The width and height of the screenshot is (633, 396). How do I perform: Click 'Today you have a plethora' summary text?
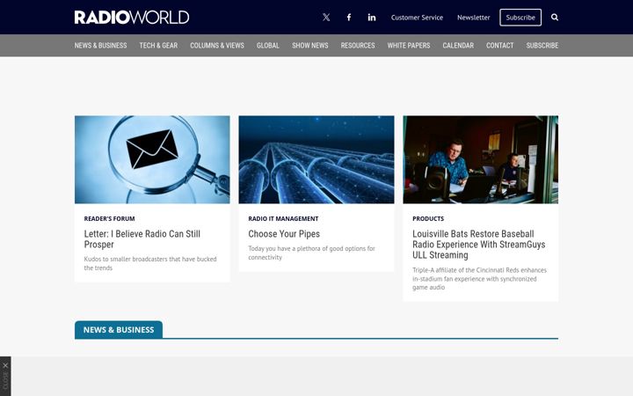click(x=311, y=253)
